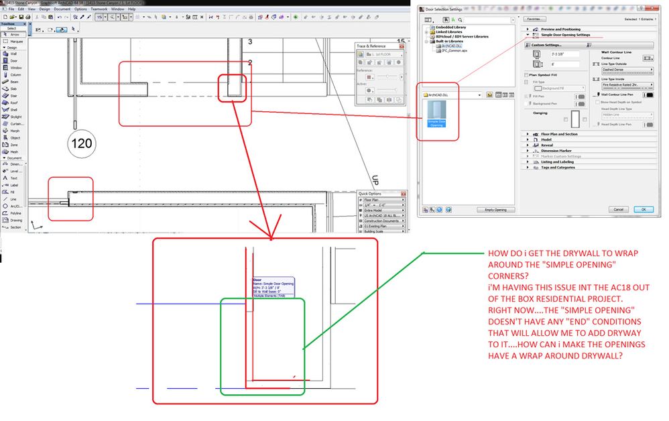
Task: Open the View menu
Action: point(32,9)
